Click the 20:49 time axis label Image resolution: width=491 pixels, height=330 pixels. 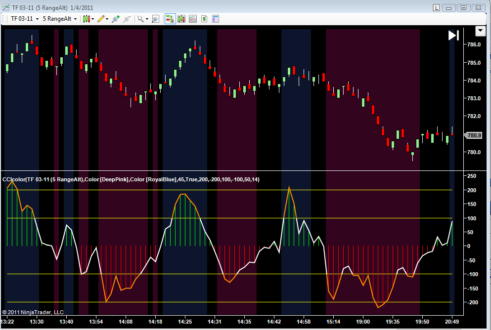452,322
